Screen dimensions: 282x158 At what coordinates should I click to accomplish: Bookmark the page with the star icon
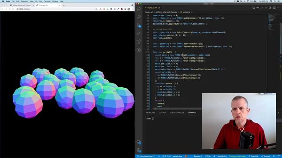[96, 9]
